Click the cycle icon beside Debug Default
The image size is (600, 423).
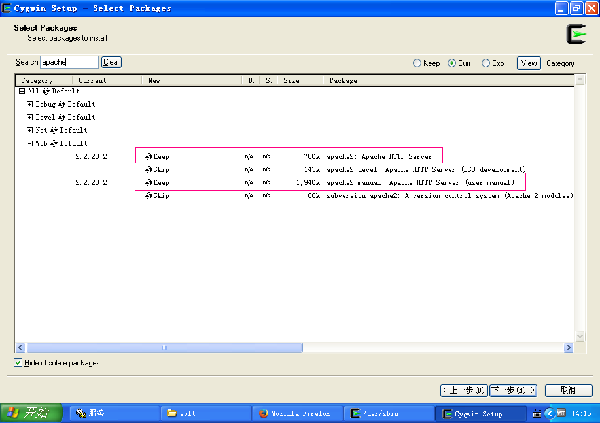pos(62,104)
